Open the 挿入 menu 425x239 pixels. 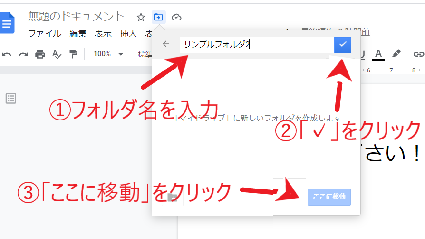click(128, 34)
